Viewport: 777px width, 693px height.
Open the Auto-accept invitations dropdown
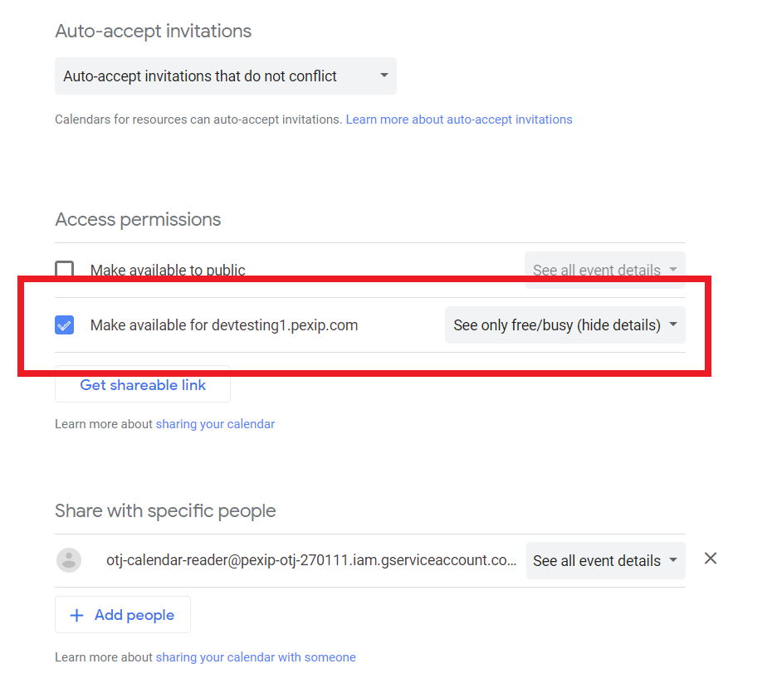(226, 76)
